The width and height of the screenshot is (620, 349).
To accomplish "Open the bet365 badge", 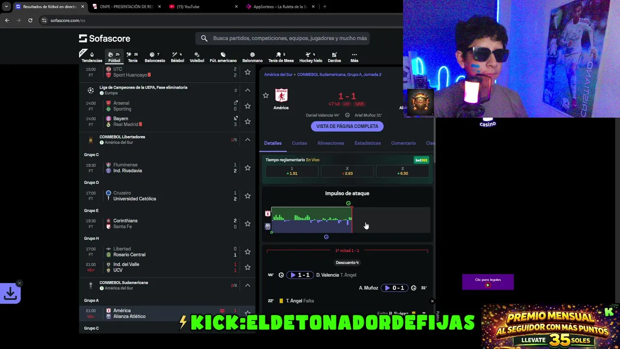I will pyautogui.click(x=421, y=160).
